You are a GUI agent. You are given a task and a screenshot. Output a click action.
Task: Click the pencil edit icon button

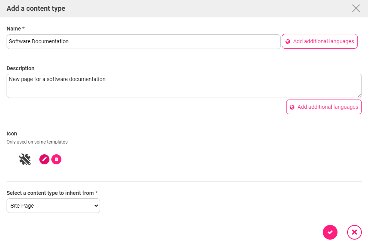[x=44, y=159]
